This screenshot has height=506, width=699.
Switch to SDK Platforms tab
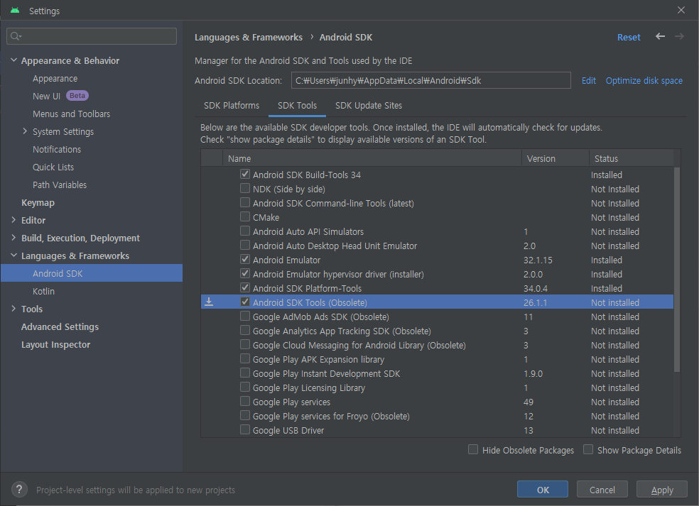point(232,106)
